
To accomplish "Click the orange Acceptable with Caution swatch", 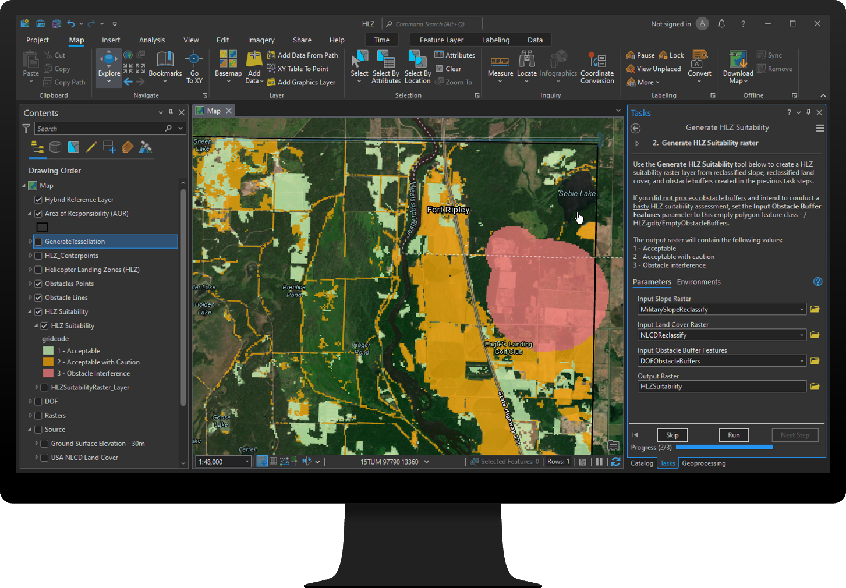I will [48, 362].
